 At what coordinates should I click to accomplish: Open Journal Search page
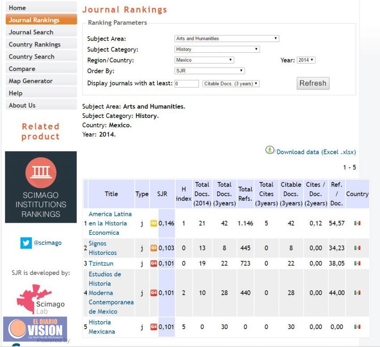coord(41,32)
